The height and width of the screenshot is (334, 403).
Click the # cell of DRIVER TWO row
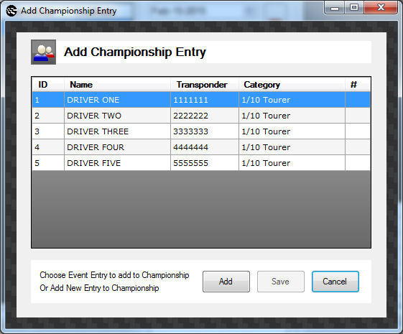tap(358, 116)
